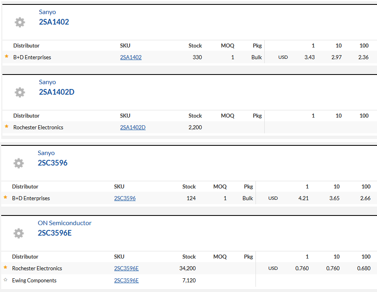Enable the empty star for Ewing Components
Image resolution: width=377 pixels, height=292 pixels.
pos(5,280)
